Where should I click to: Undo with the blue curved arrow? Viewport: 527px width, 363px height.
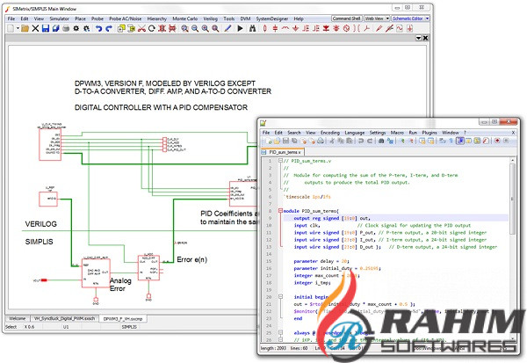(x=98, y=29)
